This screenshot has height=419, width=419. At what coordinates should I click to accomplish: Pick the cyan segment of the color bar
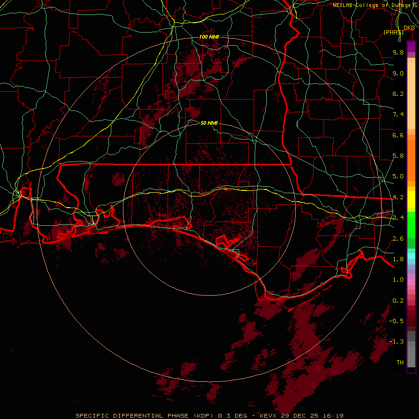pos(411,256)
